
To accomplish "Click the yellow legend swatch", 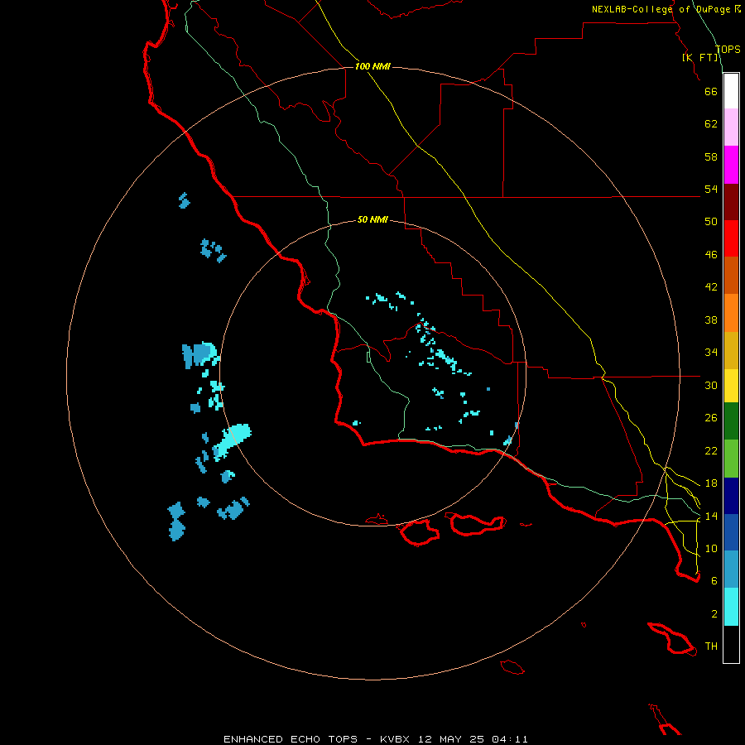I will [x=731, y=386].
